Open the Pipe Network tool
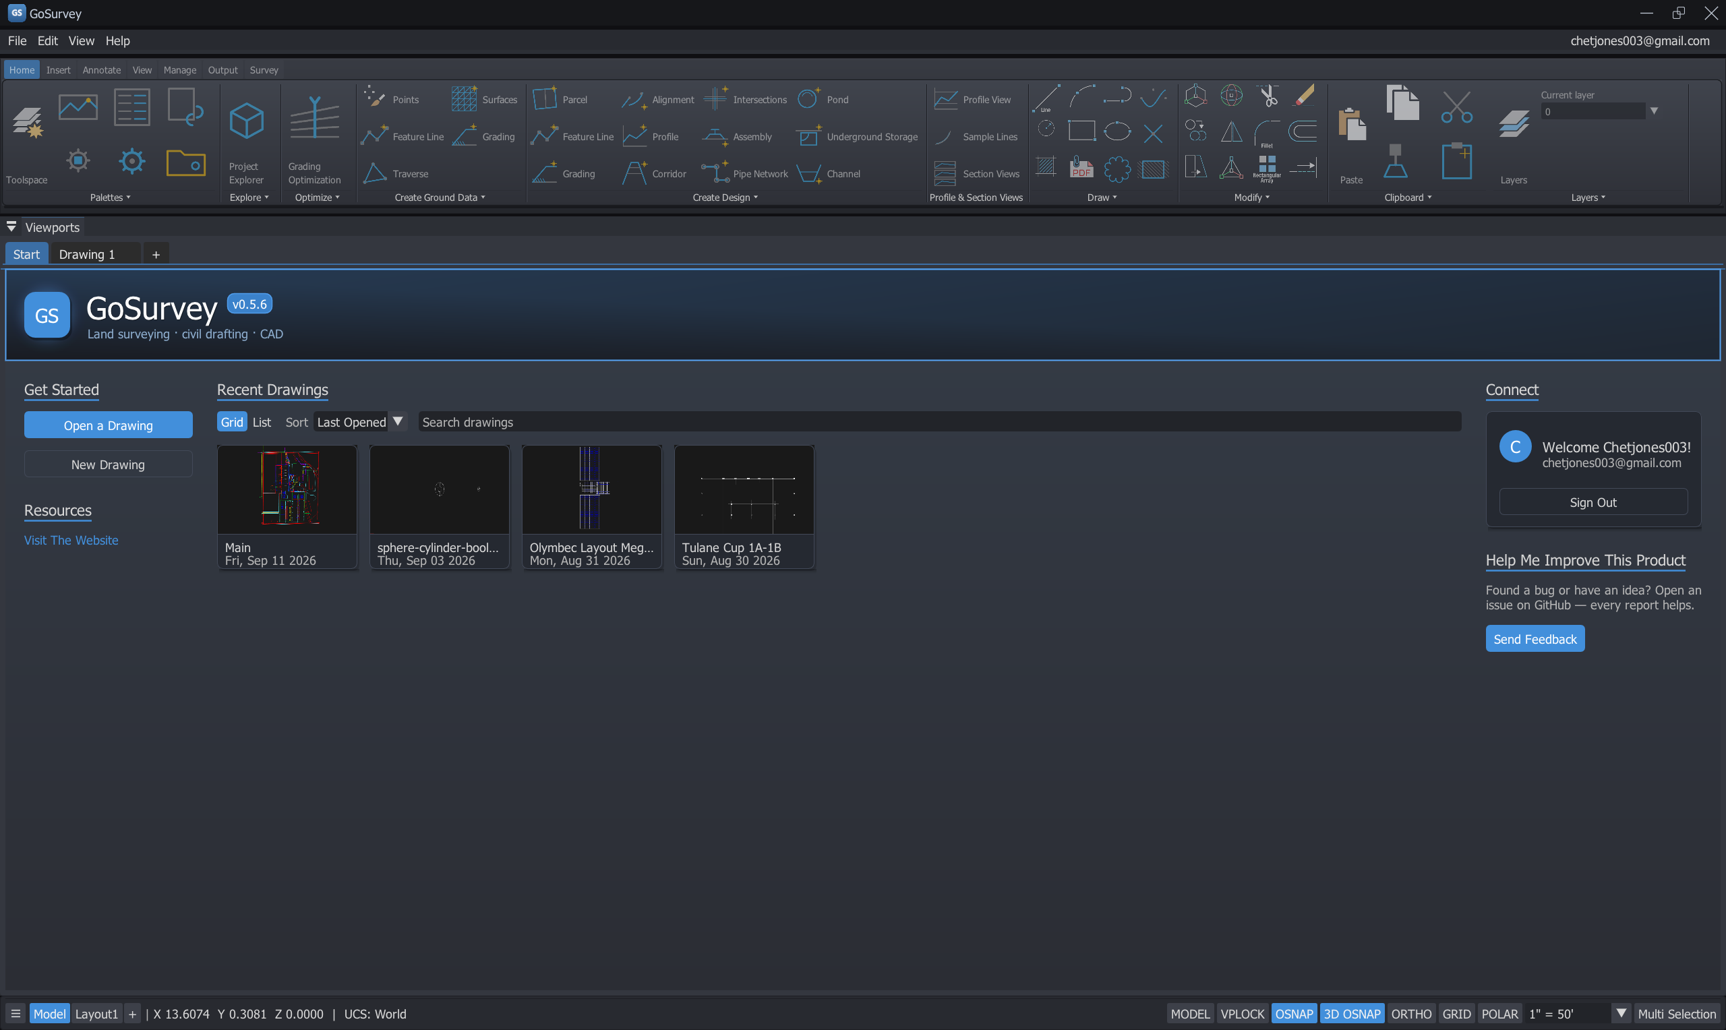This screenshot has height=1030, width=1726. pos(744,173)
